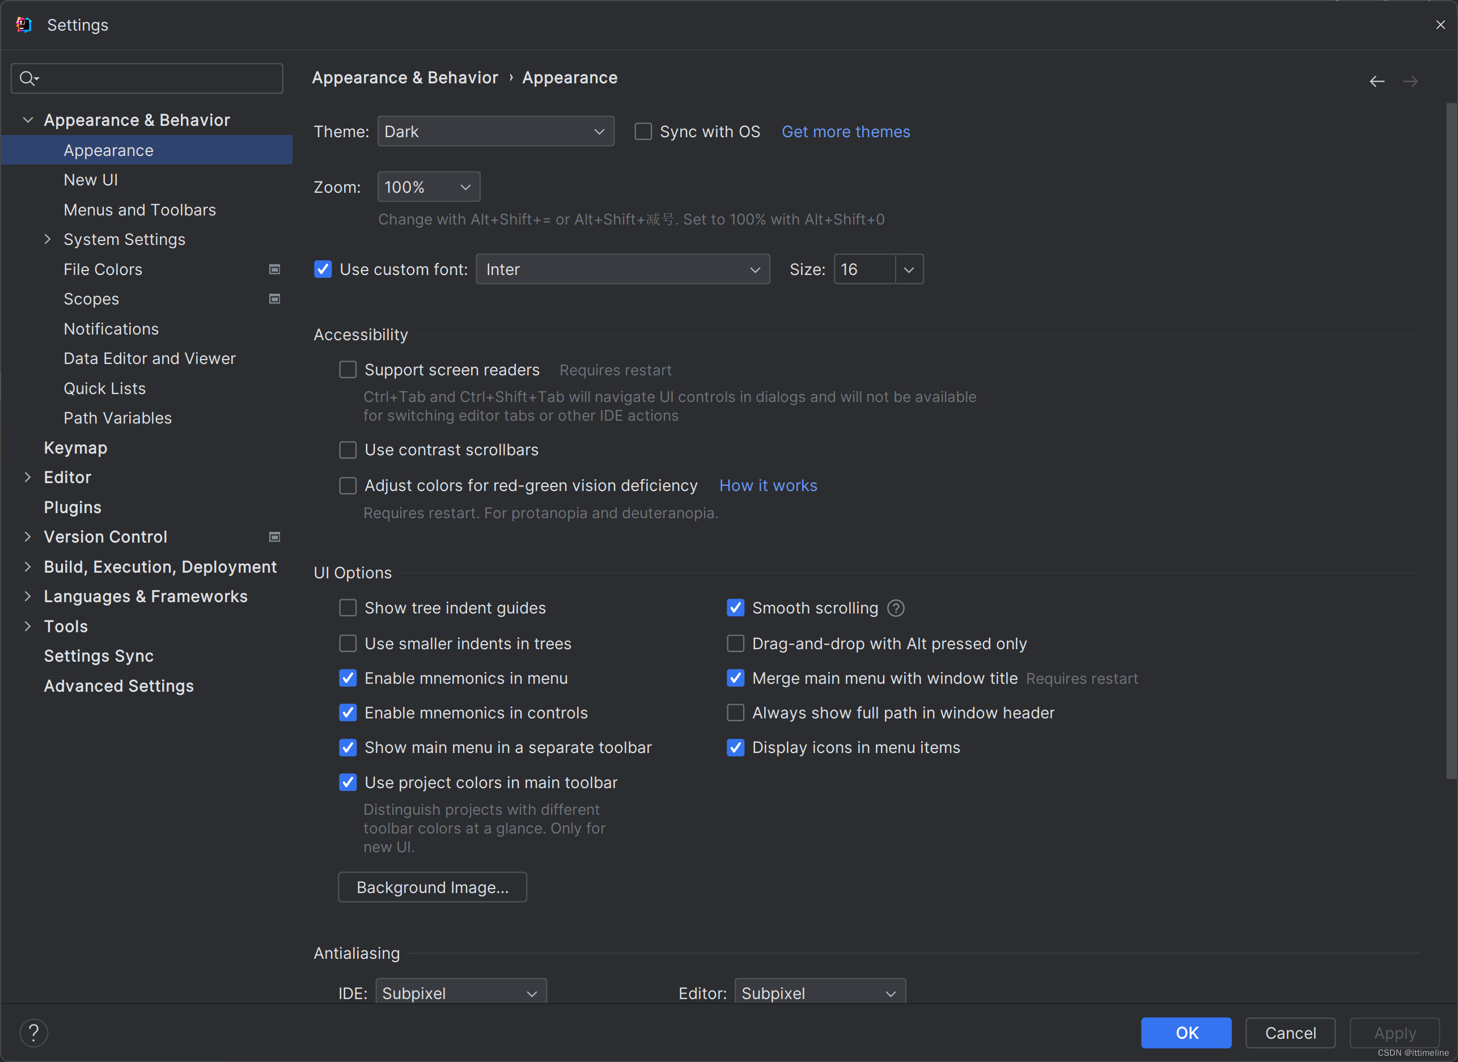Screen dimensions: 1458x1062
Task: Click the Cancel button
Action: (1291, 1033)
